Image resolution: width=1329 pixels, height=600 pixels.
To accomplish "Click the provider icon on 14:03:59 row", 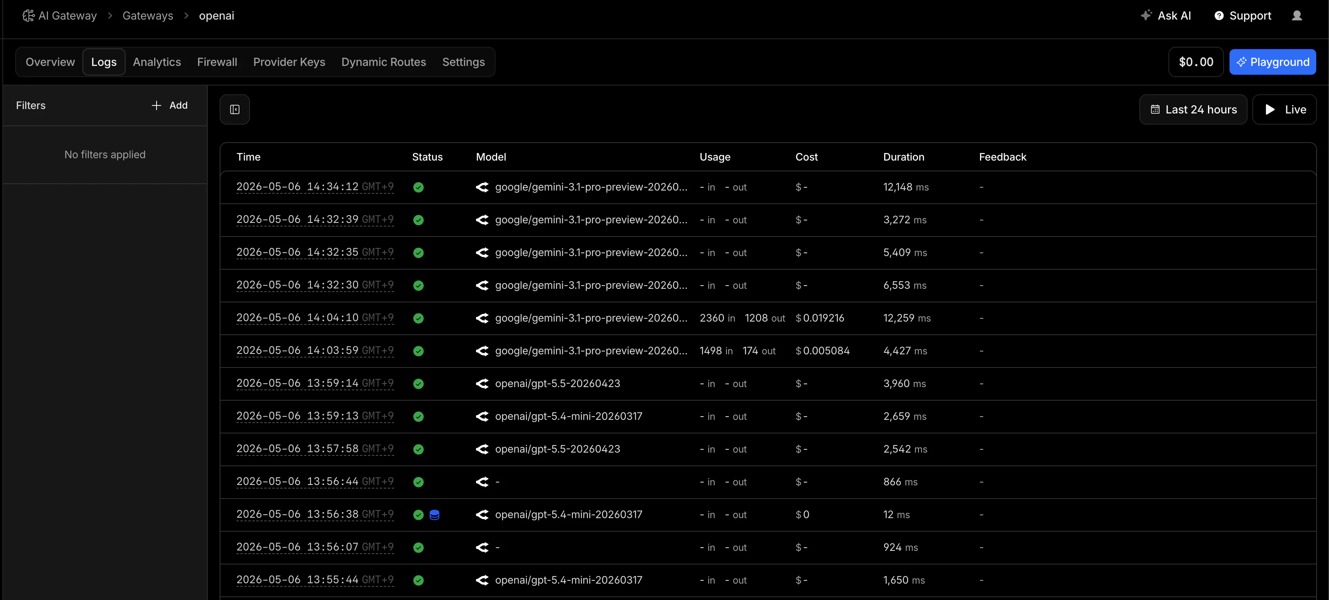I will point(482,351).
